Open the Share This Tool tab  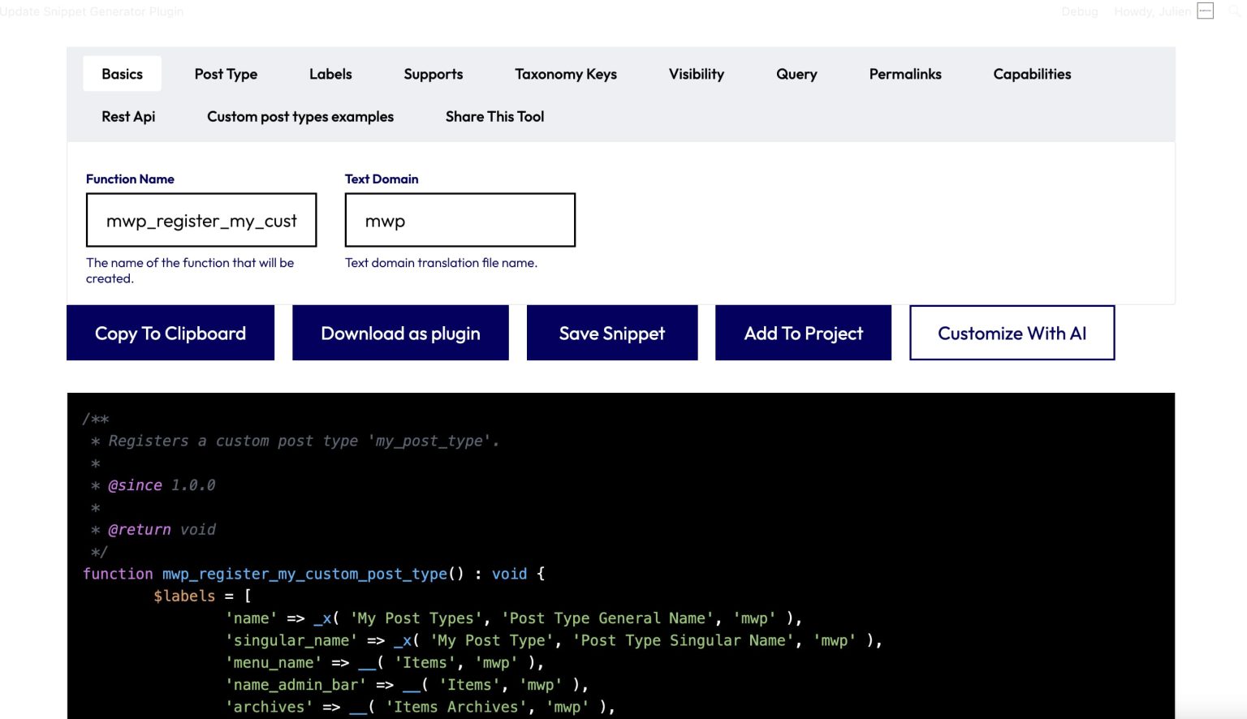pos(494,116)
